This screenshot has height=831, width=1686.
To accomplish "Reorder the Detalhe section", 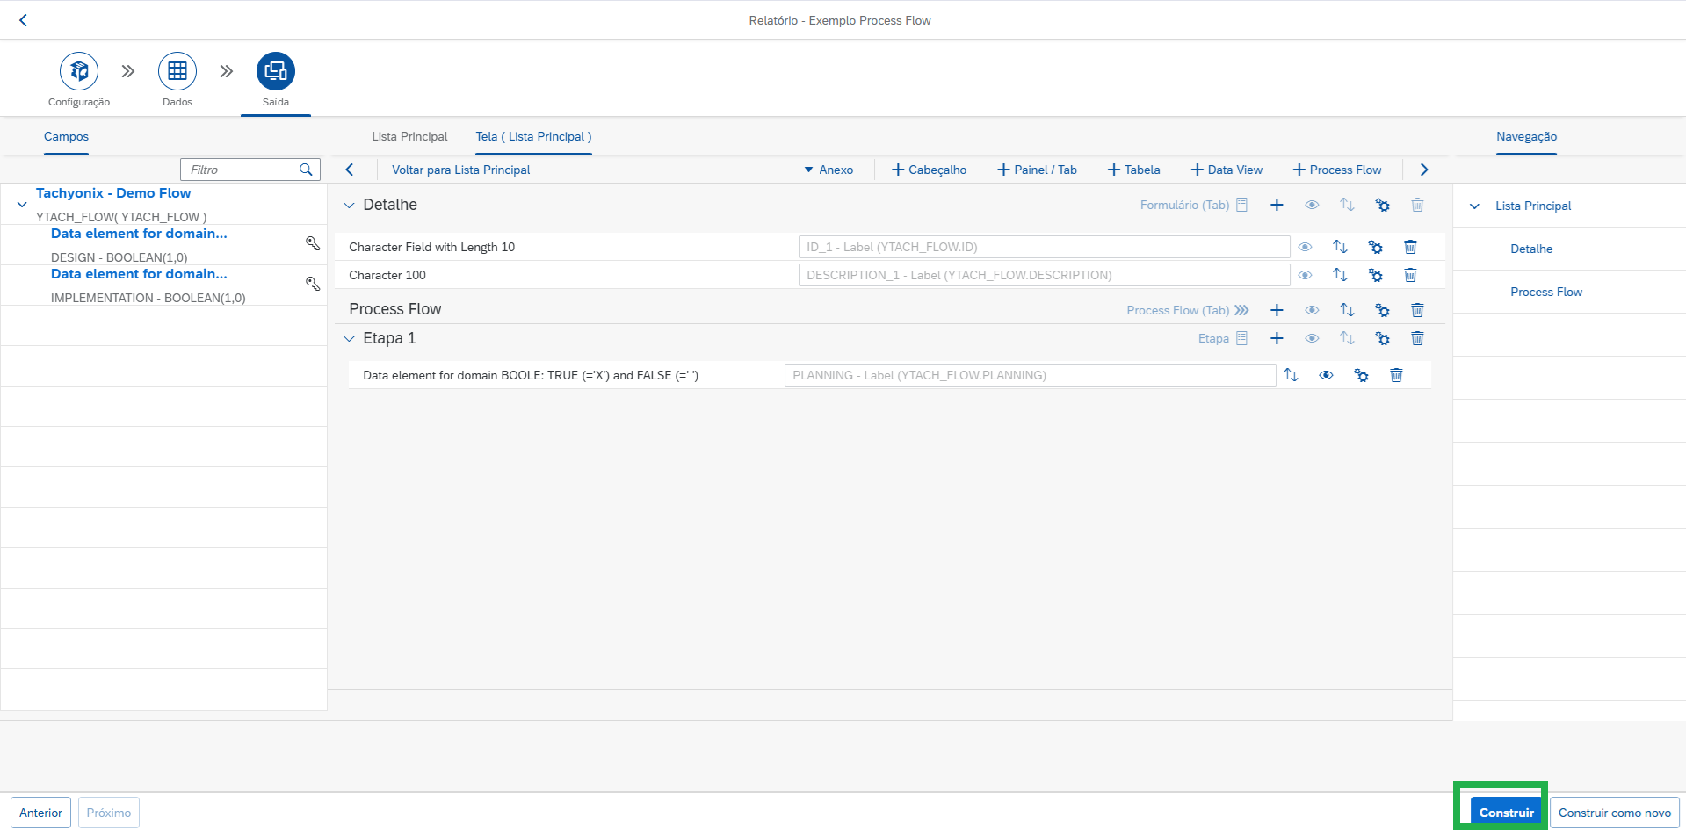I will click(1347, 205).
